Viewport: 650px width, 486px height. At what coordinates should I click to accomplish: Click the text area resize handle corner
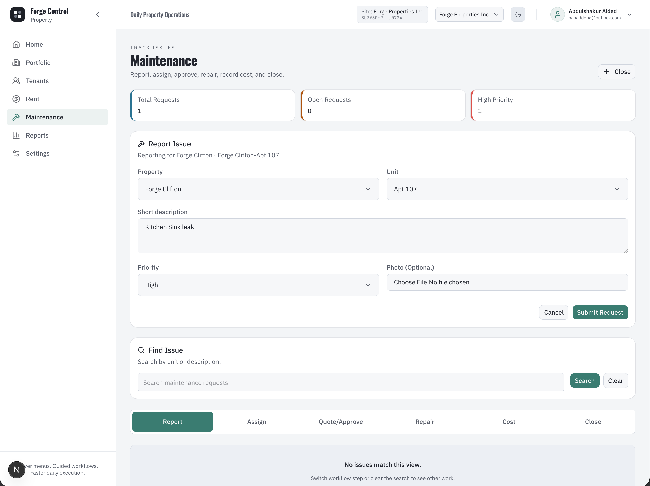pos(626,251)
